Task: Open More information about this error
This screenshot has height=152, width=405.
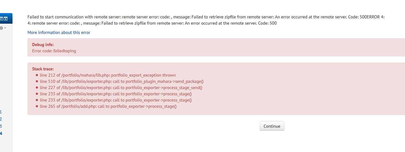Action: 59,32
